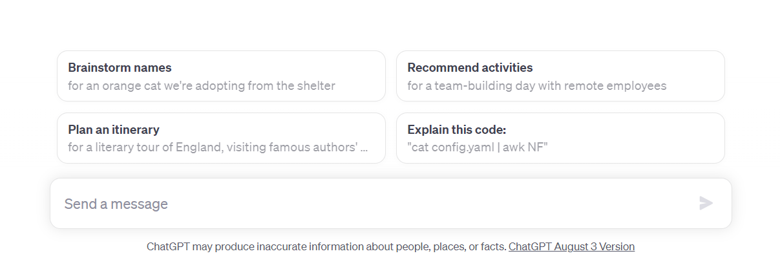Click the 'Brainstorm names' bold heading
780x269 pixels.
120,68
